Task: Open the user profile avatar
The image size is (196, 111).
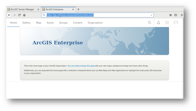Action: (x=176, y=23)
